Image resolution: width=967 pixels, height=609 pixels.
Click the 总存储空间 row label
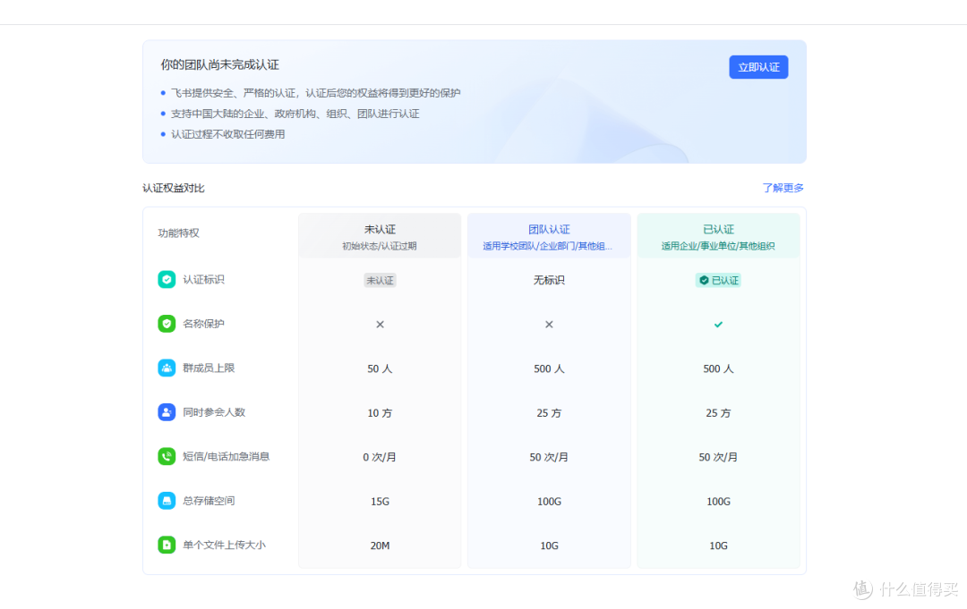[209, 501]
